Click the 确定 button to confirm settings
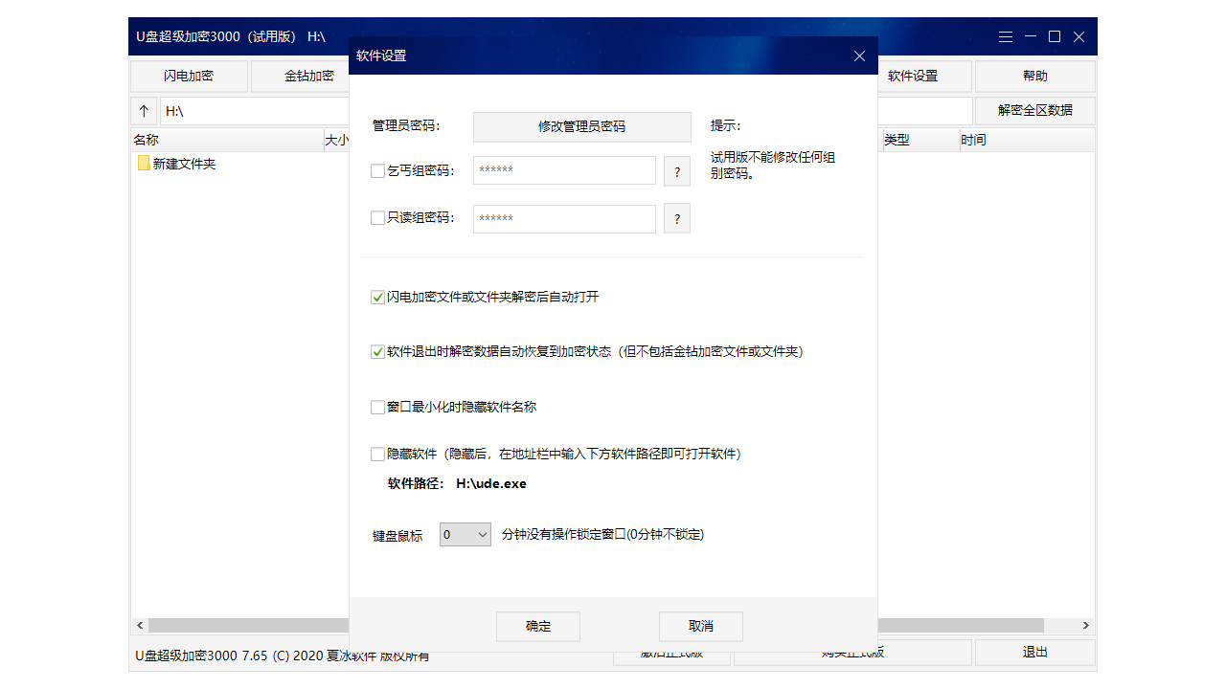 coord(537,626)
